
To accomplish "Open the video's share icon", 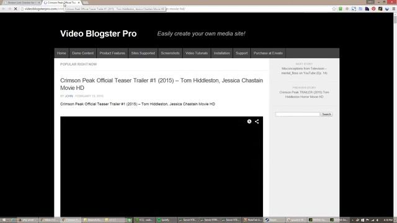I will [x=257, y=121].
